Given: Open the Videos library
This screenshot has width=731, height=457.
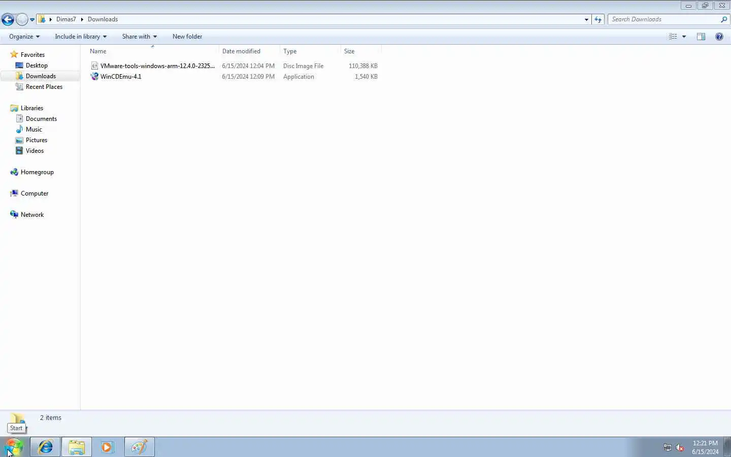Looking at the screenshot, I should click(x=35, y=151).
